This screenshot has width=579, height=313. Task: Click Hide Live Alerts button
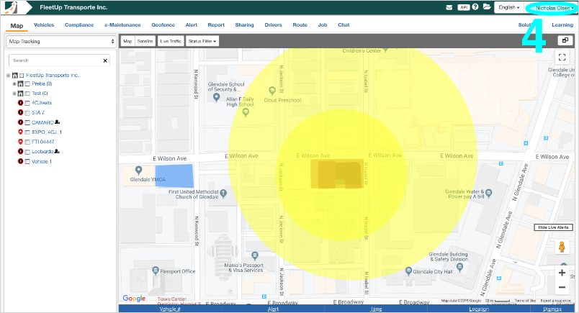pyautogui.click(x=553, y=227)
